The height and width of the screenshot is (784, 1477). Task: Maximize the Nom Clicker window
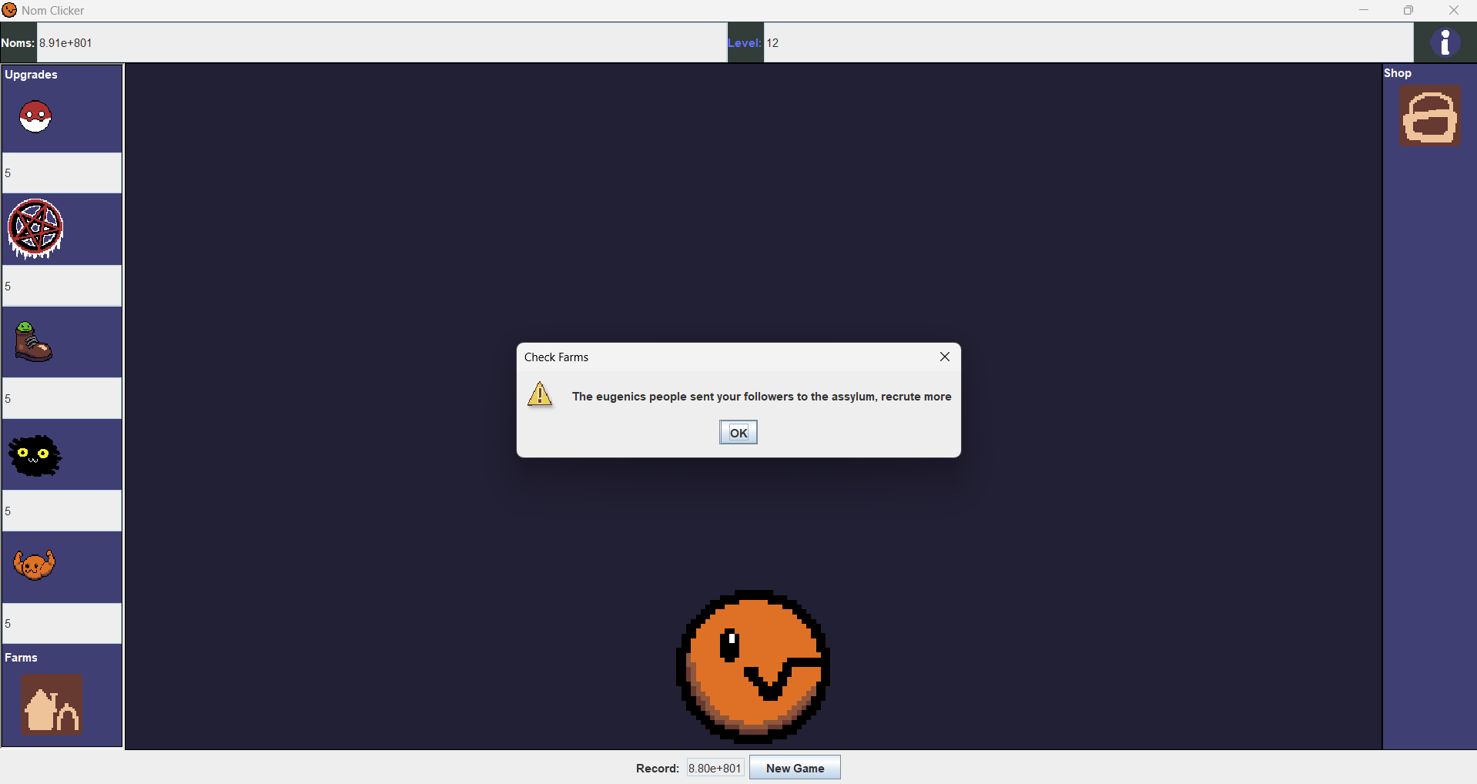(x=1408, y=10)
